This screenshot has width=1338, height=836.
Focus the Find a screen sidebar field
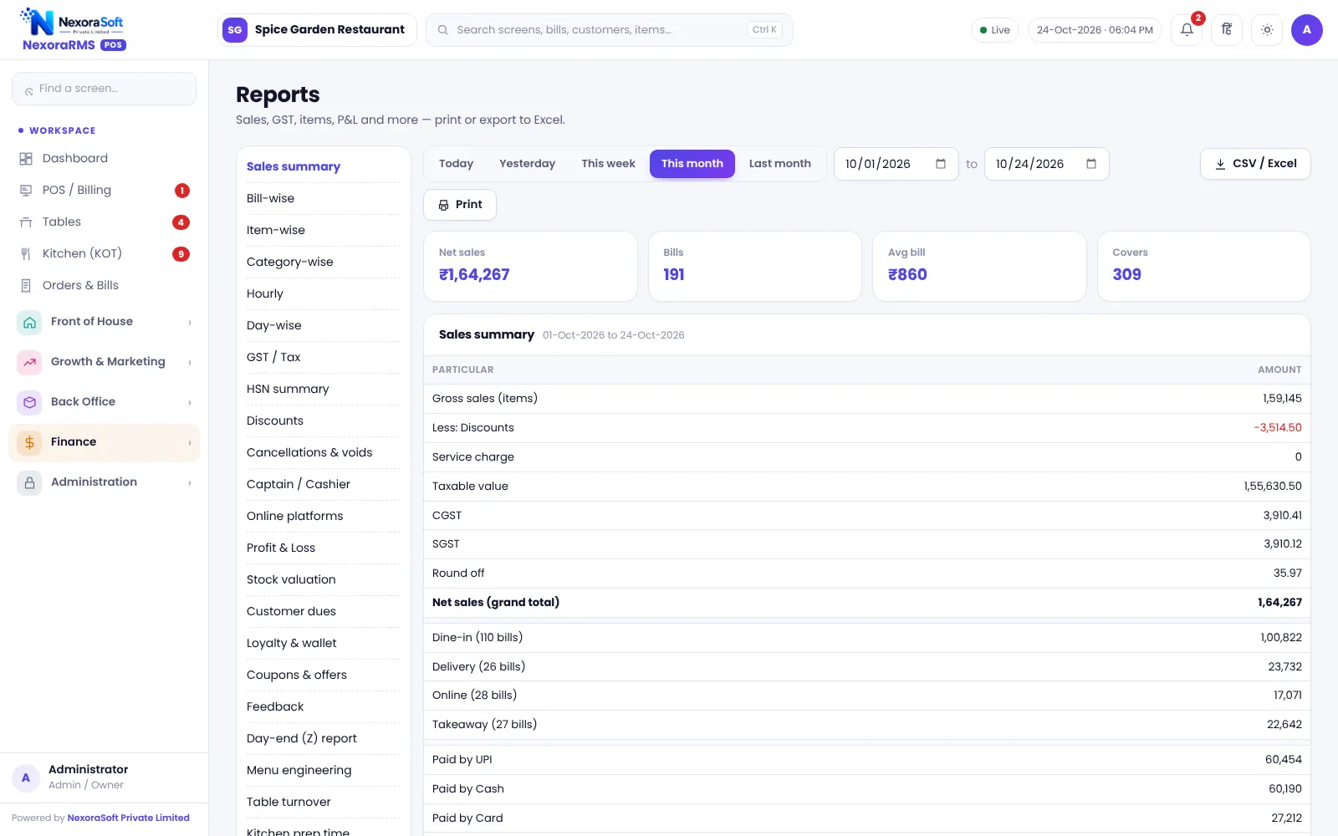[104, 89]
